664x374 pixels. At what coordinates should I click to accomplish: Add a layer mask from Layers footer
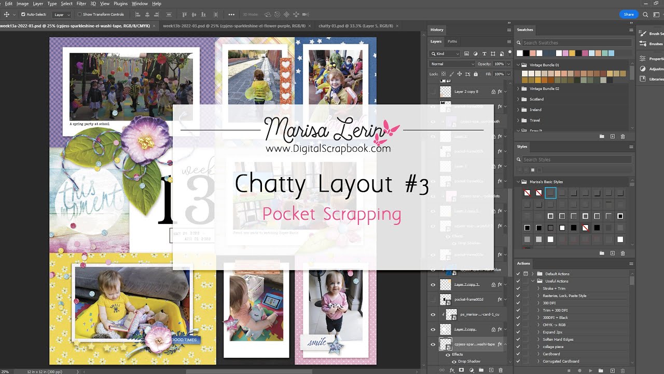tap(462, 370)
